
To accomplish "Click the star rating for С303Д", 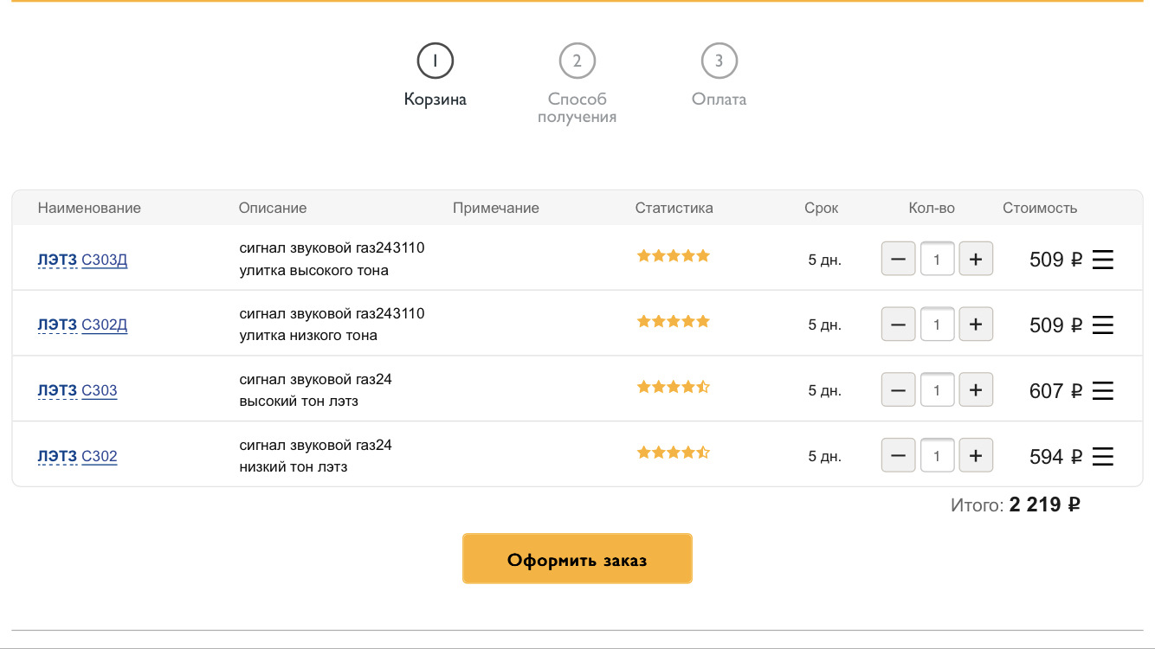I will click(673, 256).
